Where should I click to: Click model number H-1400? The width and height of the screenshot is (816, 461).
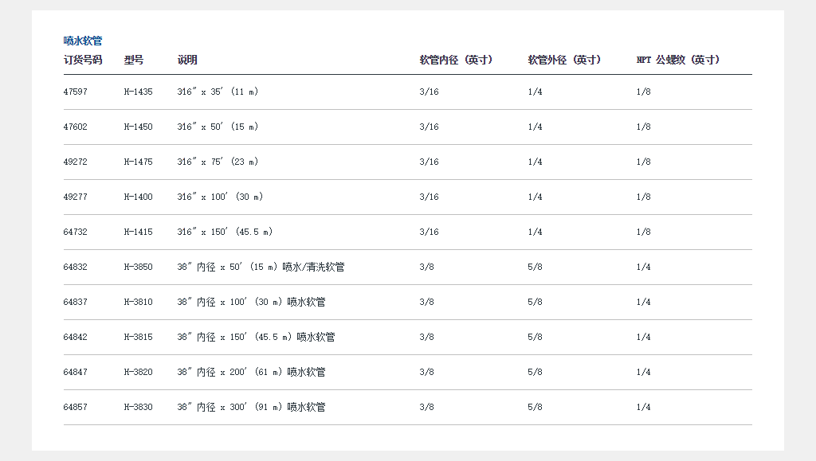(x=138, y=197)
